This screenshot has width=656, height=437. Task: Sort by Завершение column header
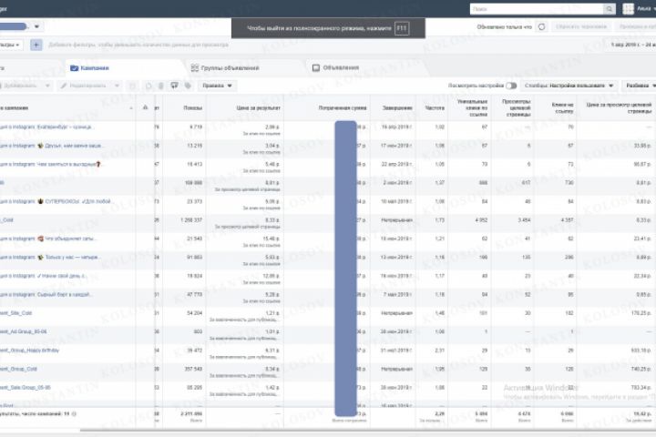point(393,108)
